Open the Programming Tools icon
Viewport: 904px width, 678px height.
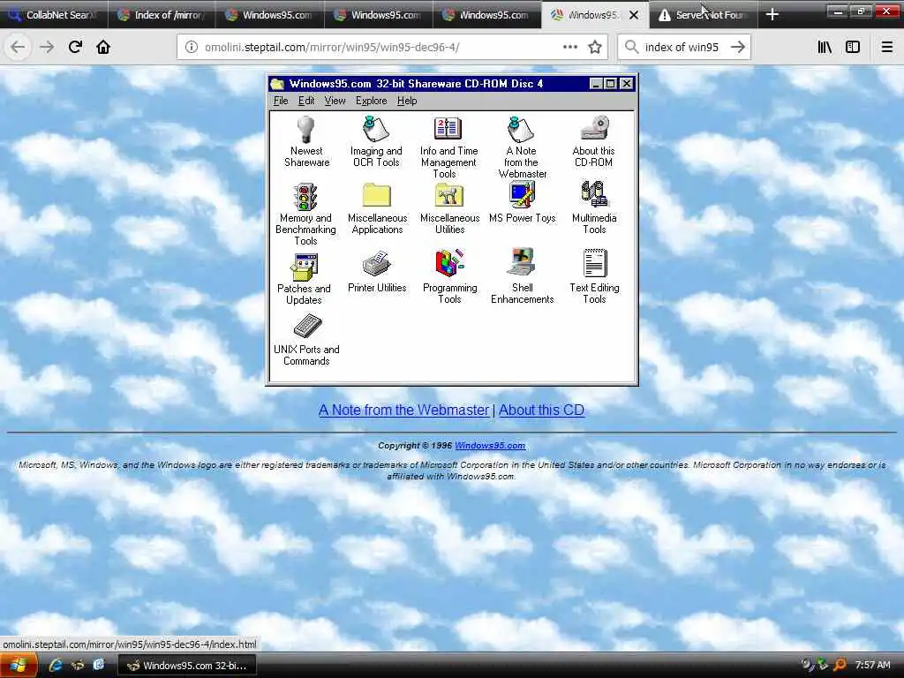pyautogui.click(x=449, y=263)
